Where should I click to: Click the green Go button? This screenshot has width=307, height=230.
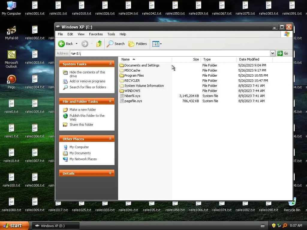[283, 53]
